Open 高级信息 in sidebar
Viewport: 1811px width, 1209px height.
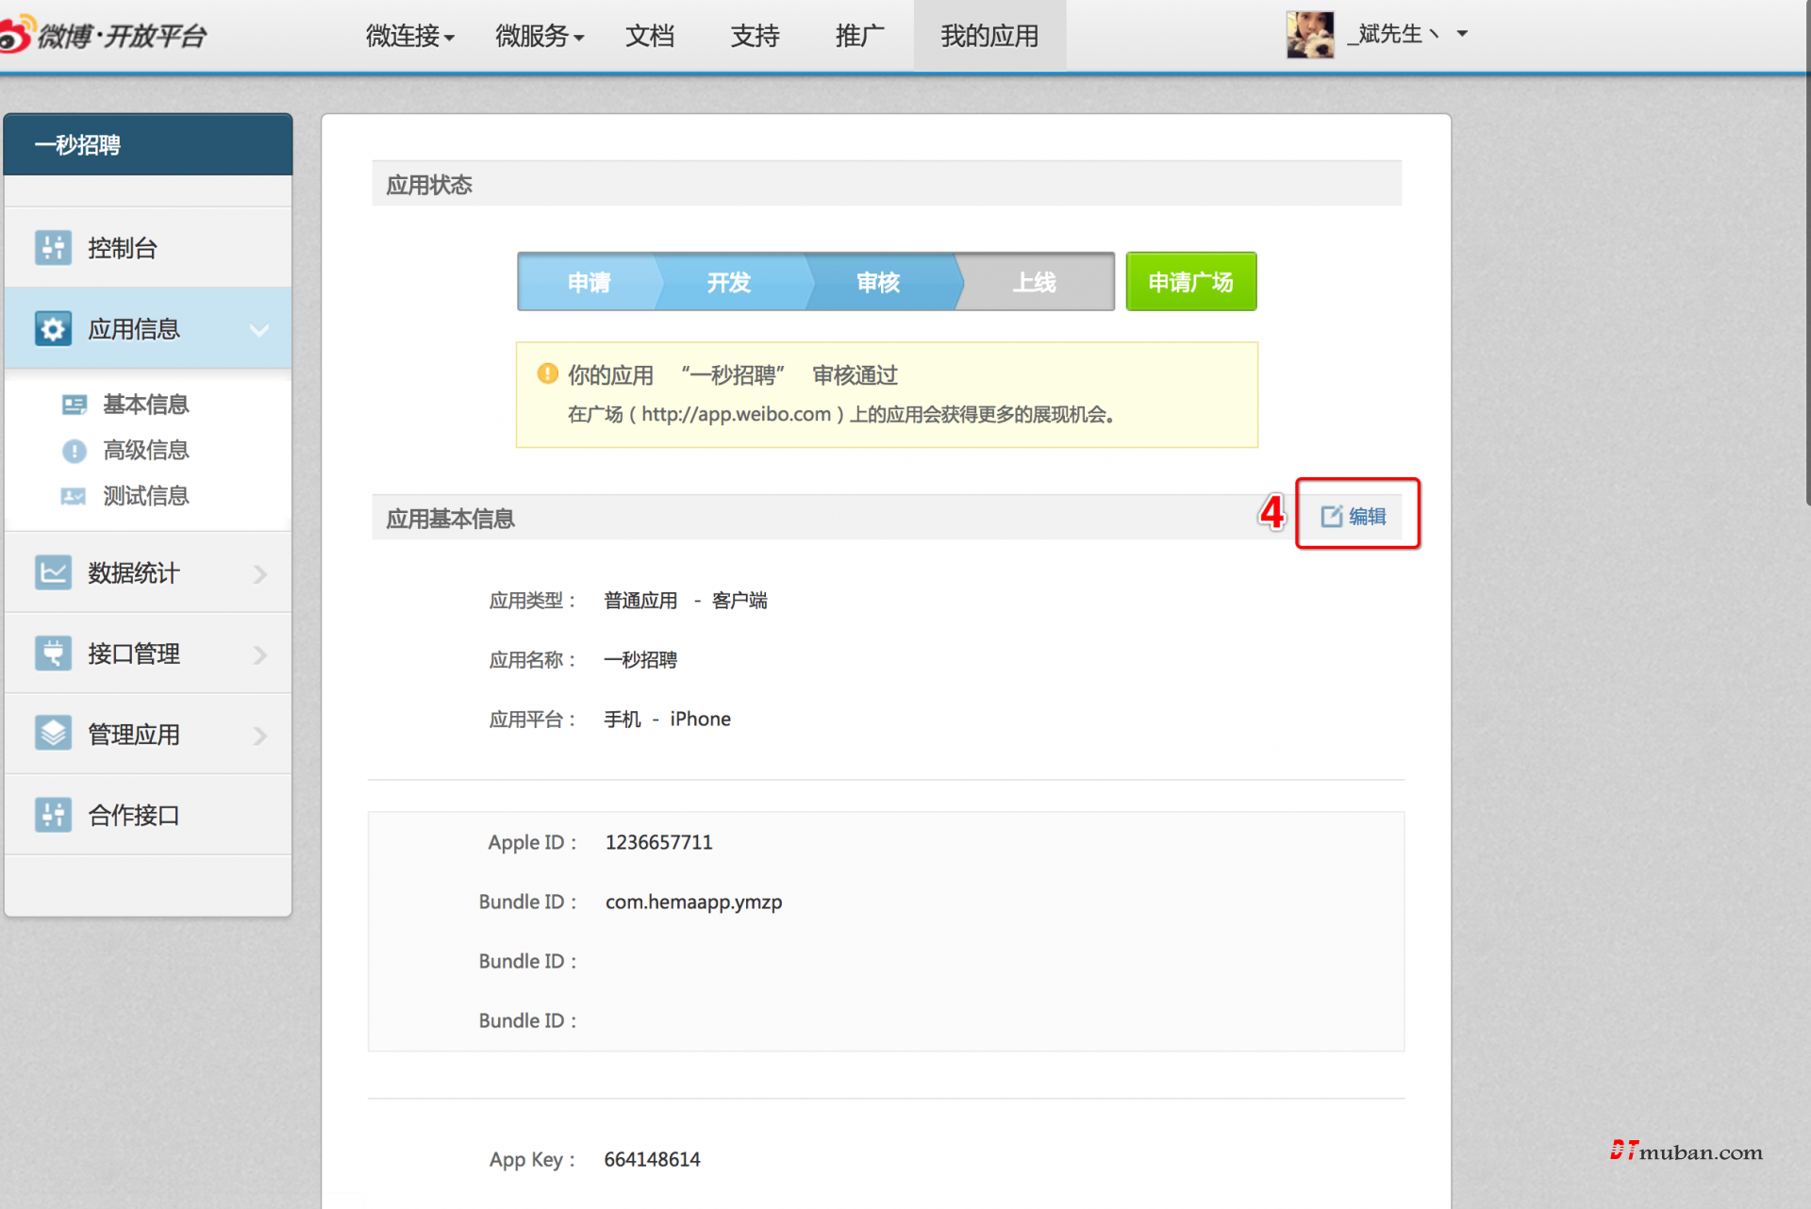tap(145, 451)
